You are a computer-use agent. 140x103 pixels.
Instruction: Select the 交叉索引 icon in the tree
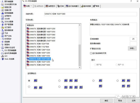pos(3,27)
